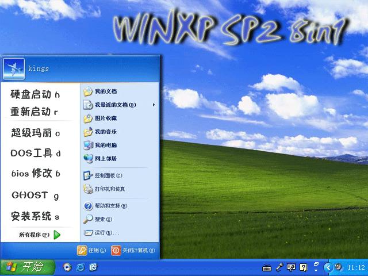Select DOS工具 d menu entry

click(36, 154)
